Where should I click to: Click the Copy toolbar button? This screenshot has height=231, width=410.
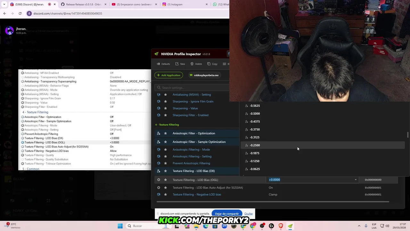[212, 64]
